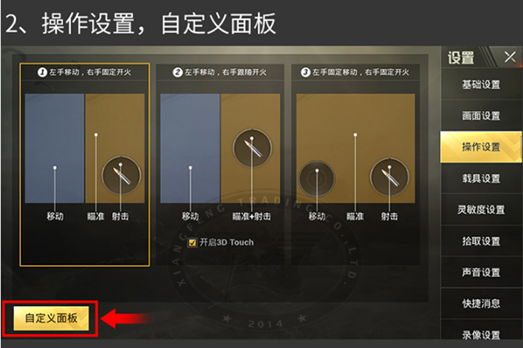Open 快捷消息 quick message tab
The height and width of the screenshot is (348, 523).
[481, 303]
